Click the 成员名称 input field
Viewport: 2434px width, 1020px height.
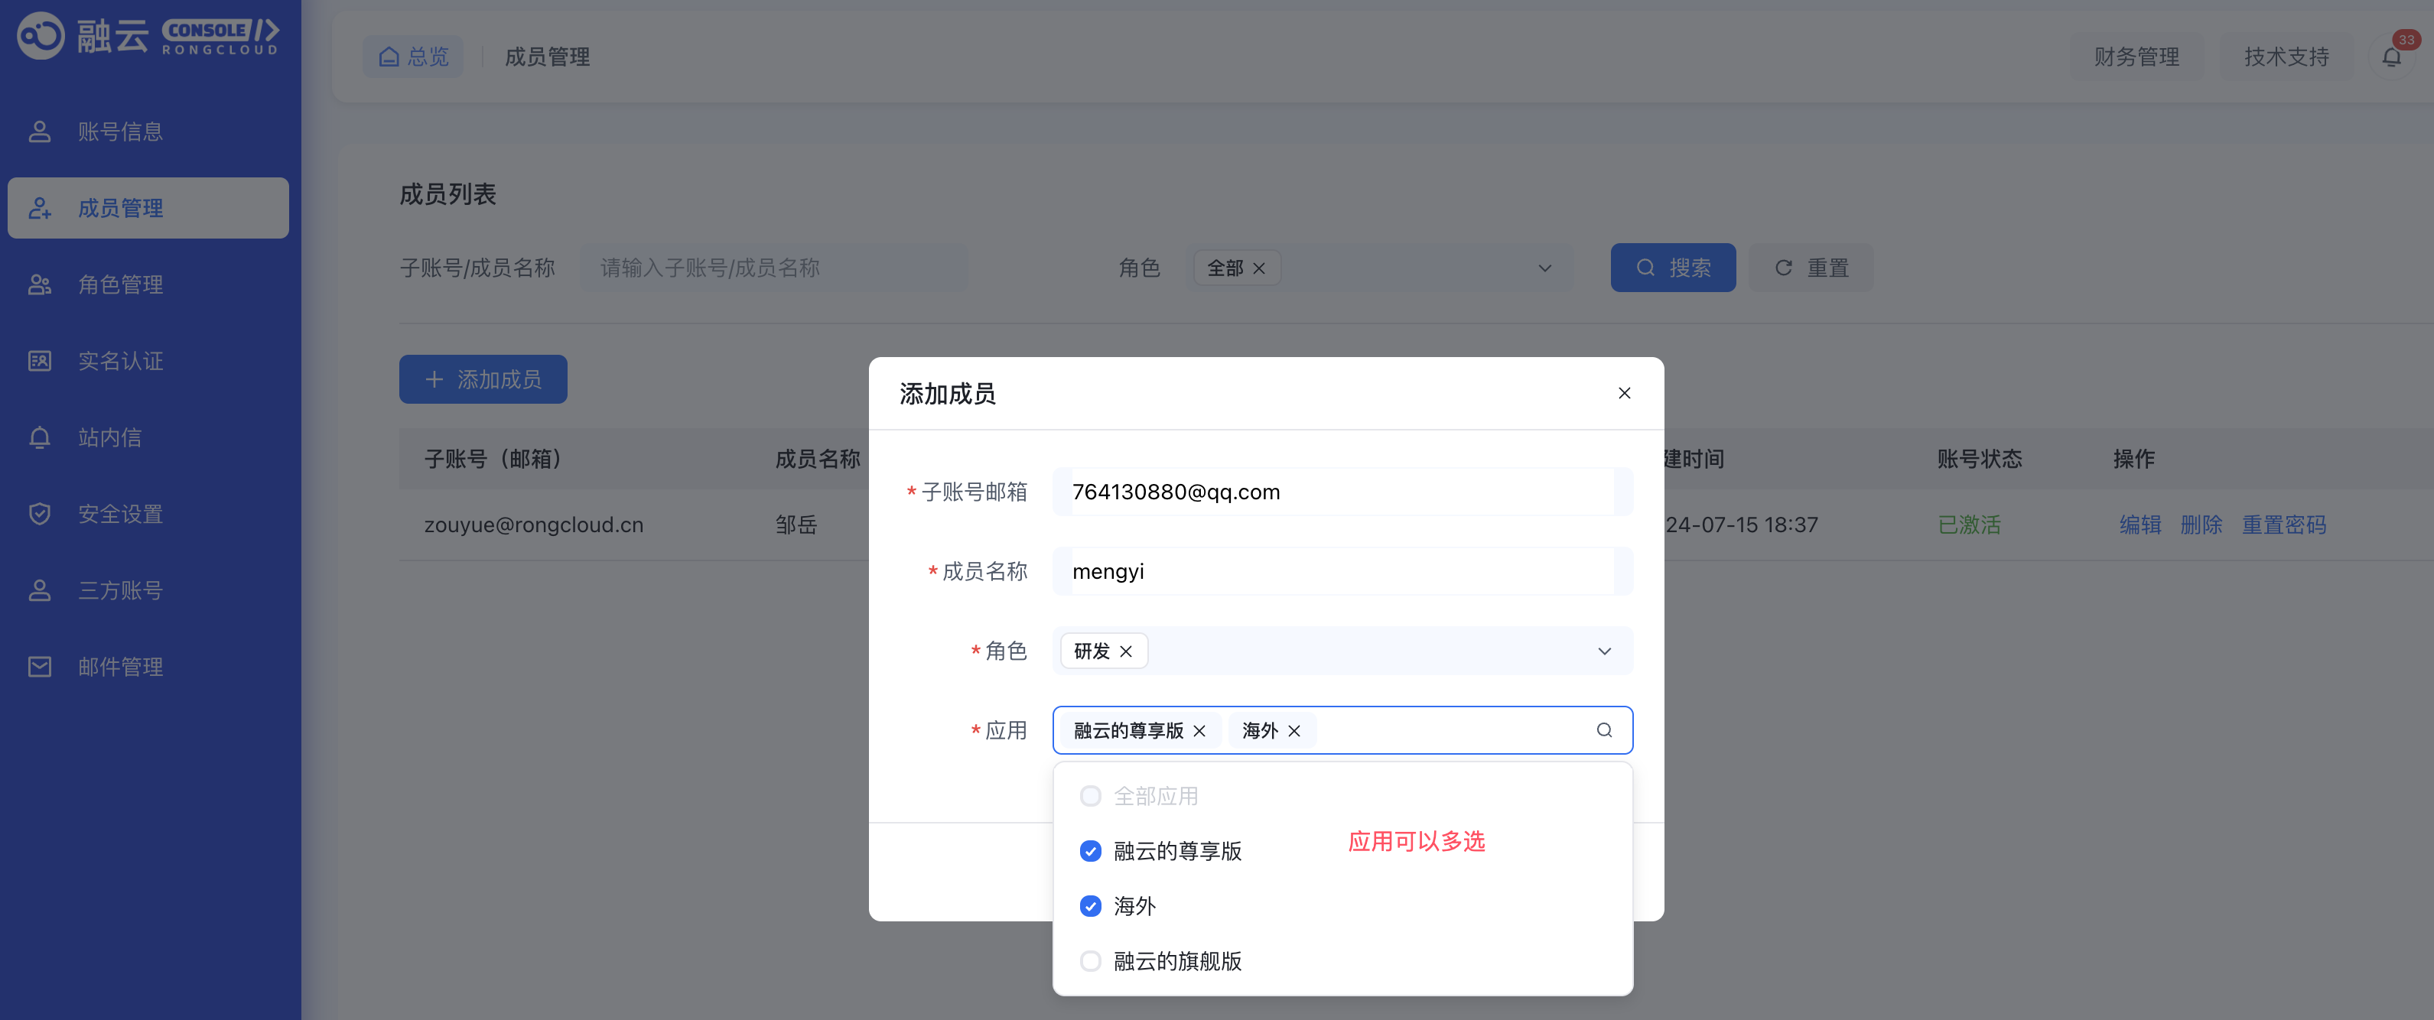pos(1342,571)
